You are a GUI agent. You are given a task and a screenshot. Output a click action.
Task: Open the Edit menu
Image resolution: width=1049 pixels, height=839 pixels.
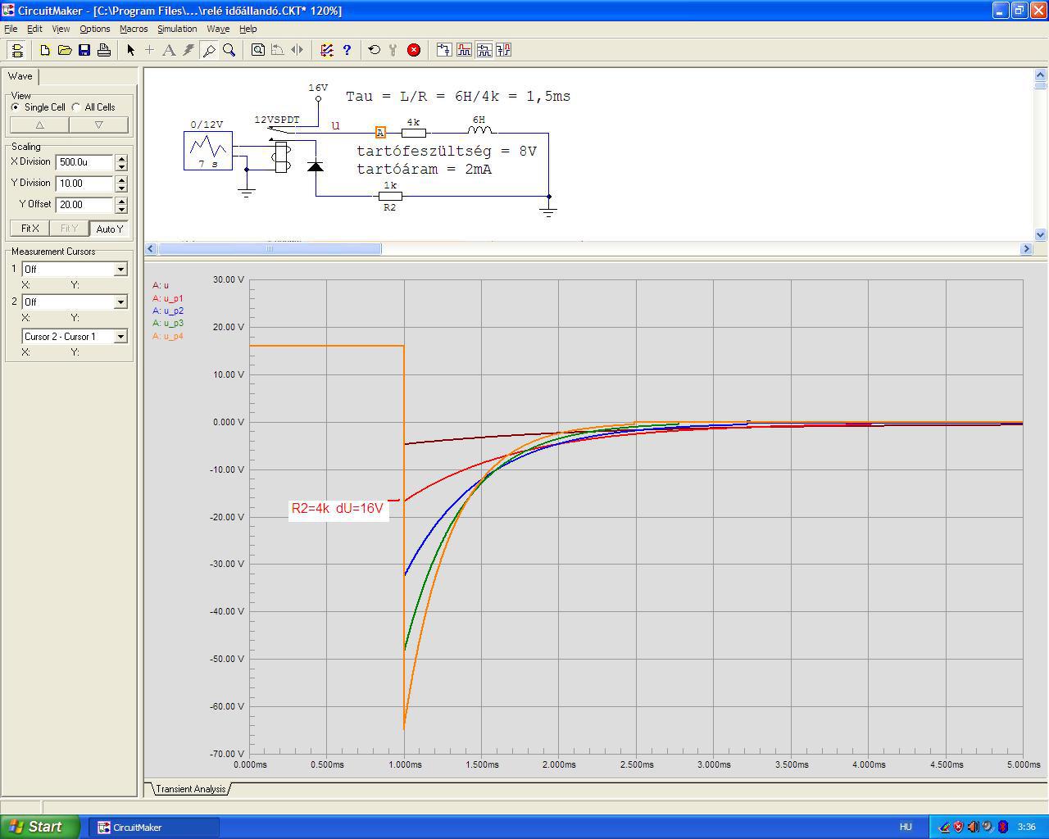point(34,29)
